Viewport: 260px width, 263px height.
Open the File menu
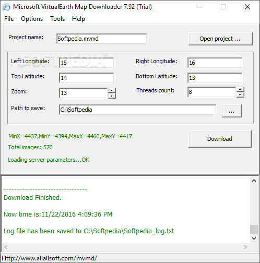pos(9,19)
